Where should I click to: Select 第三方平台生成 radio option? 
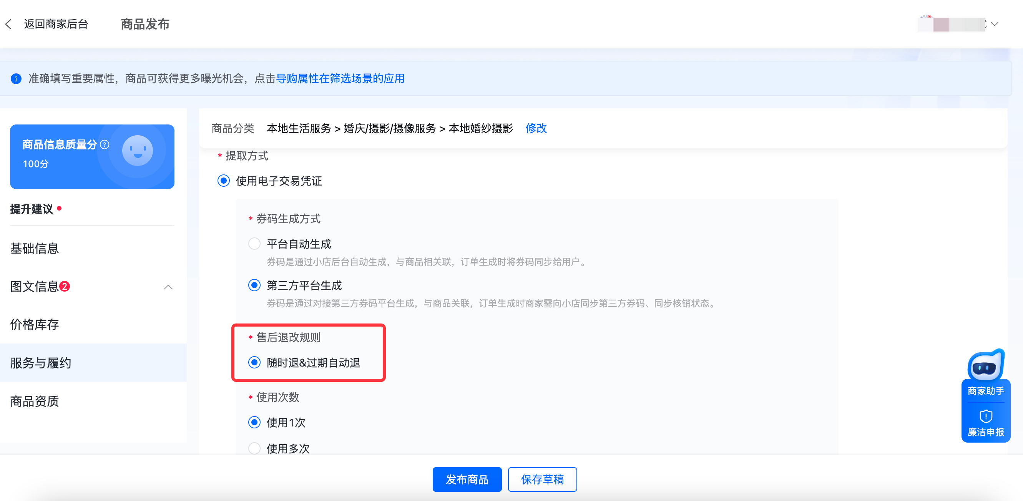[254, 285]
